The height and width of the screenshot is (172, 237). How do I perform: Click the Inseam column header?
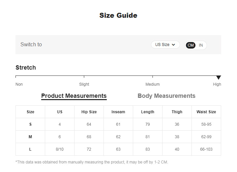point(118,112)
